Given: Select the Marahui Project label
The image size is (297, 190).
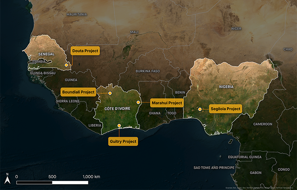Looking at the screenshot, I should pos(167,103).
